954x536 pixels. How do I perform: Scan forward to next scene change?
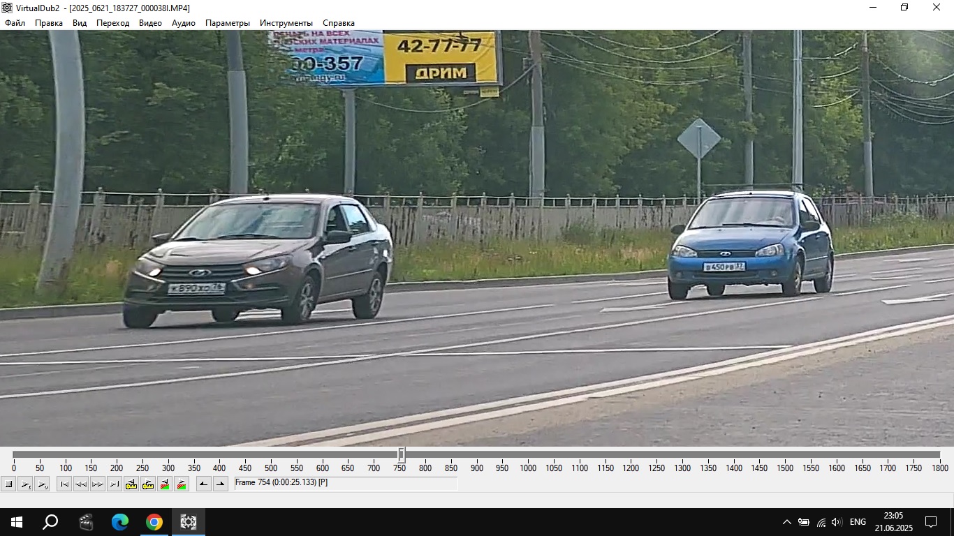pyautogui.click(x=182, y=484)
